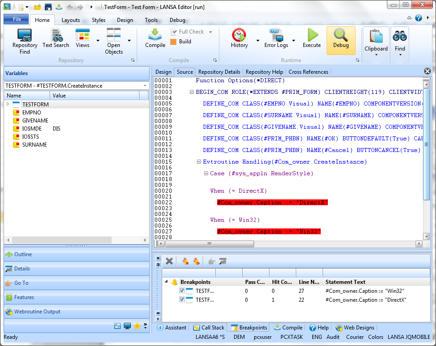The image size is (436, 346).
Task: Show the Call Stack tab
Action: click(x=209, y=328)
